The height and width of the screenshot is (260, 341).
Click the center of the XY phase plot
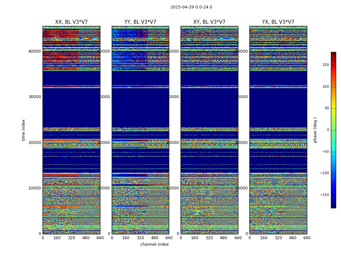[x=209, y=130]
